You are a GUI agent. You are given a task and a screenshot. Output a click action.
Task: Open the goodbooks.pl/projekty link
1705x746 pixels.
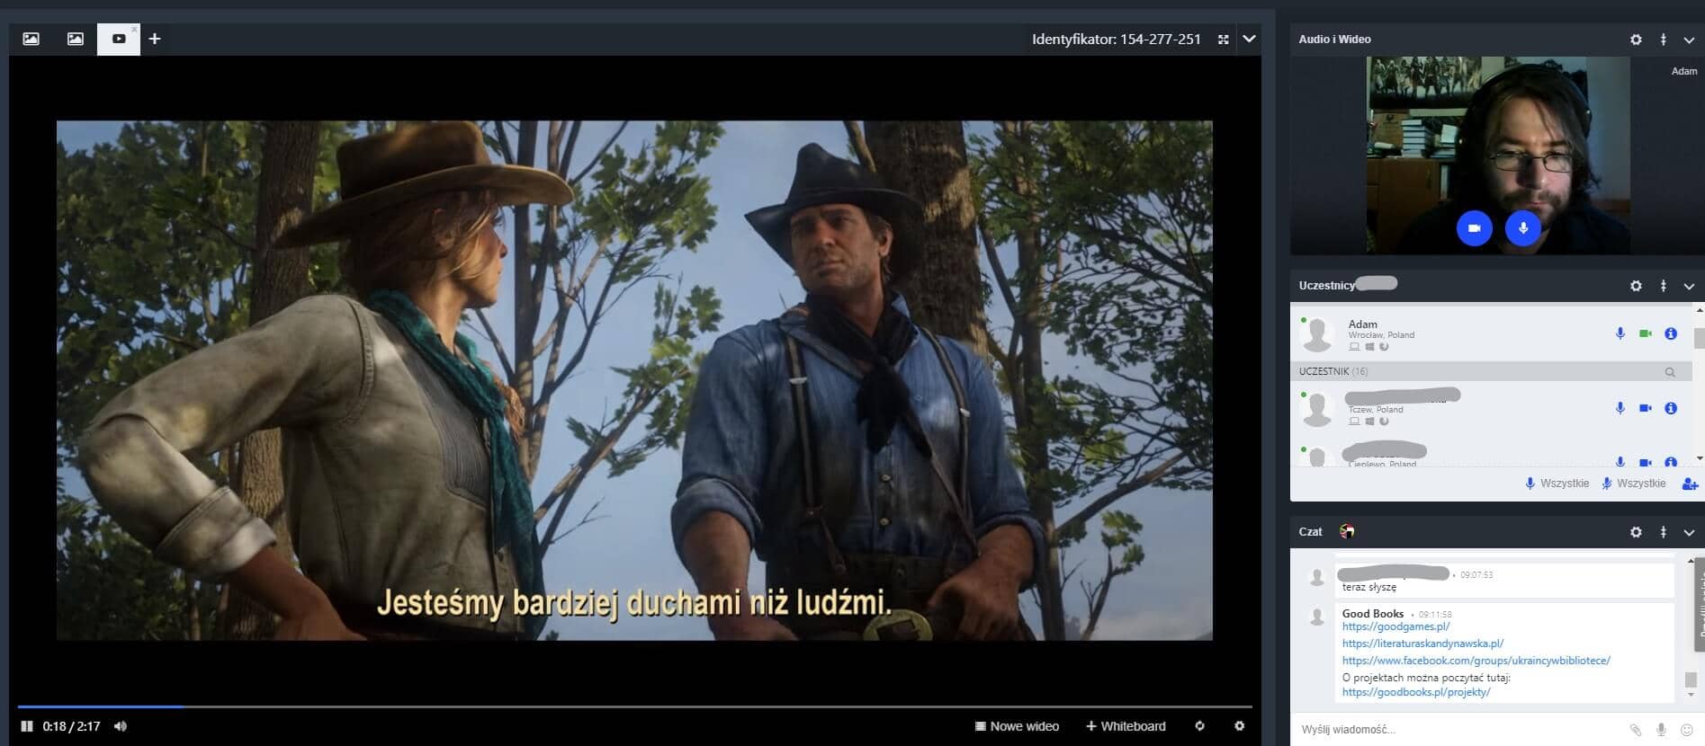click(x=1416, y=692)
